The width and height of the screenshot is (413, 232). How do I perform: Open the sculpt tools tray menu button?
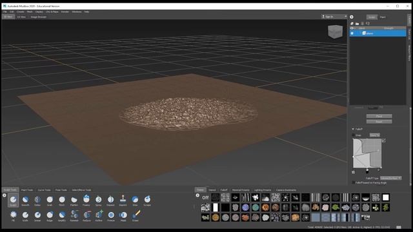[x=5, y=195]
